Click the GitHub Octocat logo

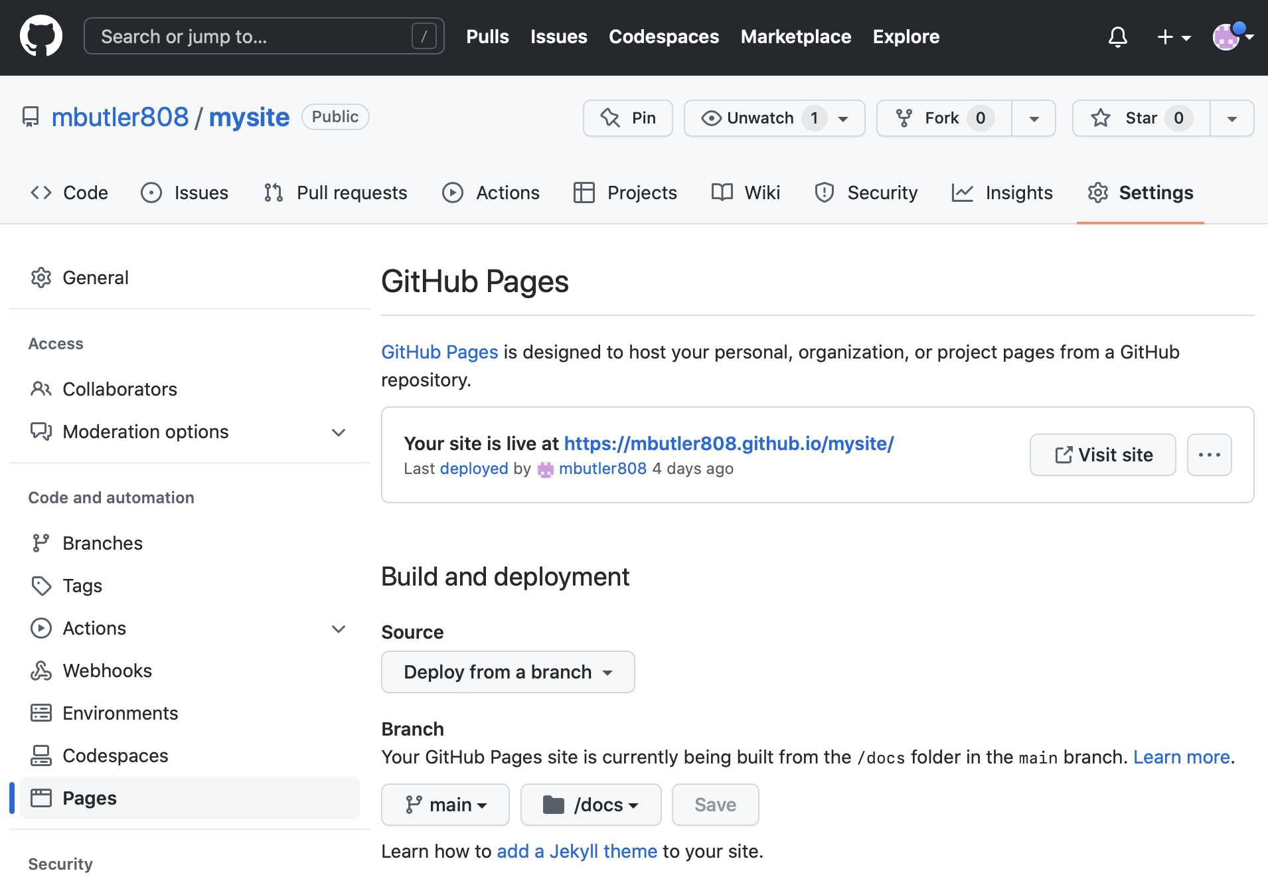(41, 37)
